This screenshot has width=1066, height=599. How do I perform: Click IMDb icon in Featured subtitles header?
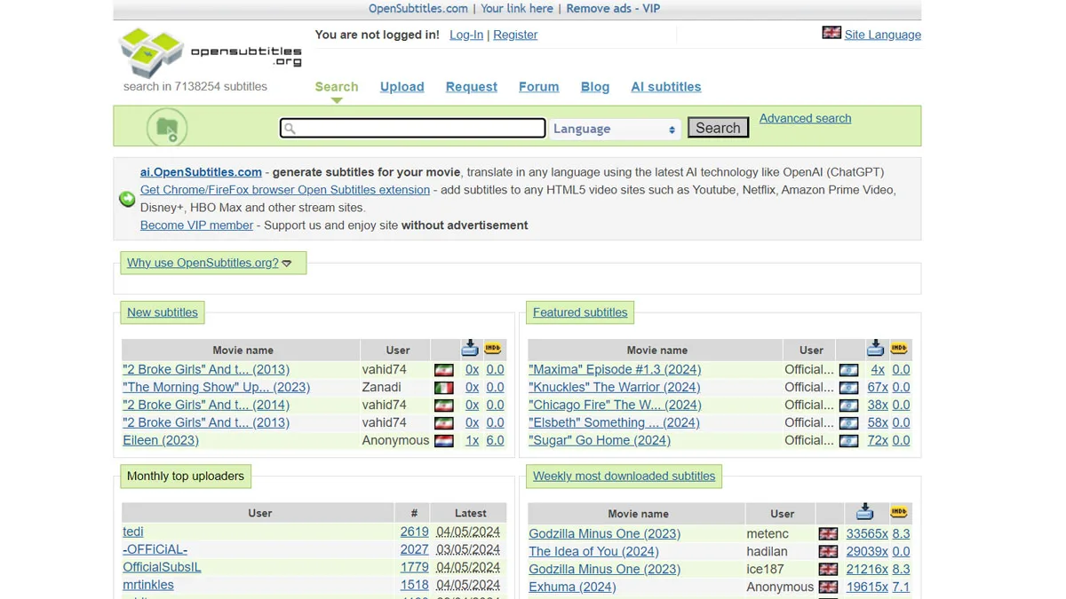click(x=899, y=348)
